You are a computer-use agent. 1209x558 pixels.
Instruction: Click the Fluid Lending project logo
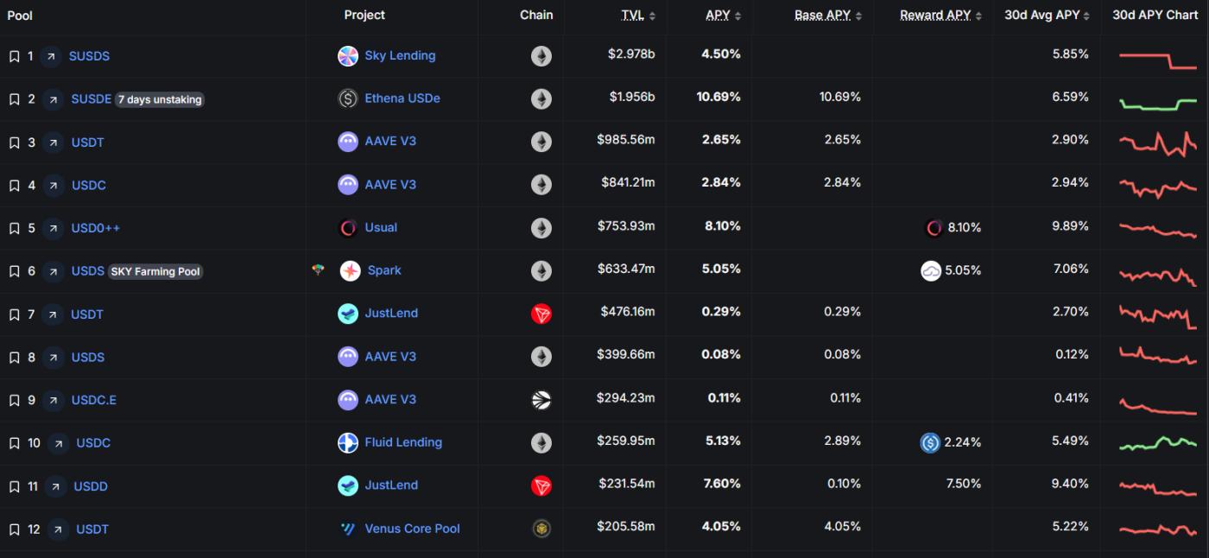click(347, 442)
